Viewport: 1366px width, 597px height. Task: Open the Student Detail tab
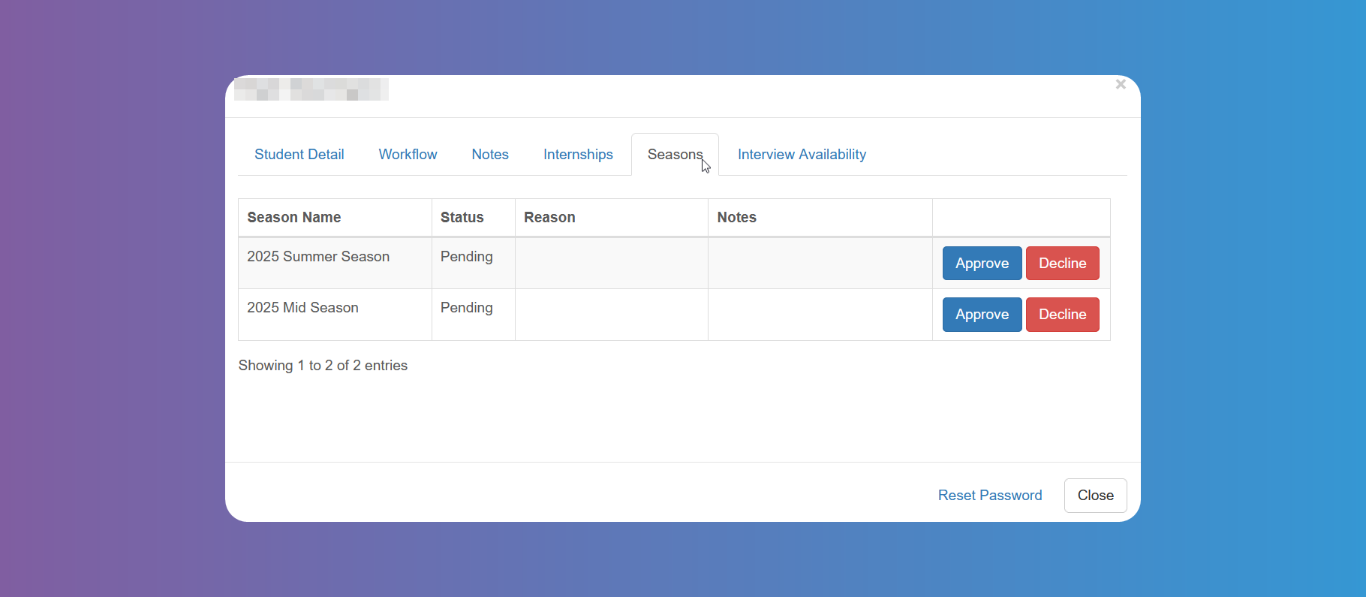(299, 155)
